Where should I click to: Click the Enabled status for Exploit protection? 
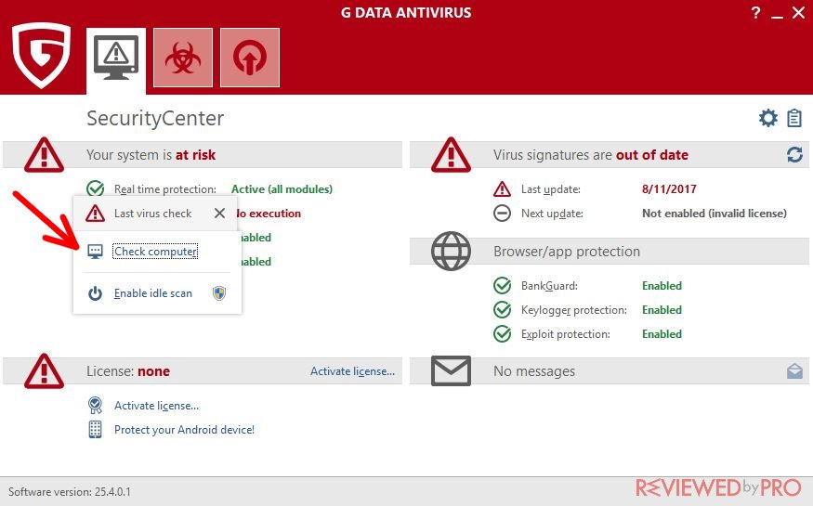click(x=662, y=334)
